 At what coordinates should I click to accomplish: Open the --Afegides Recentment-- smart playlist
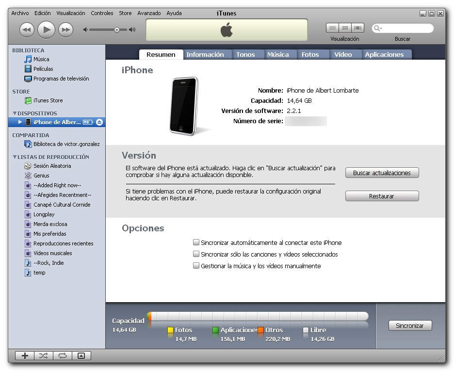(58, 195)
